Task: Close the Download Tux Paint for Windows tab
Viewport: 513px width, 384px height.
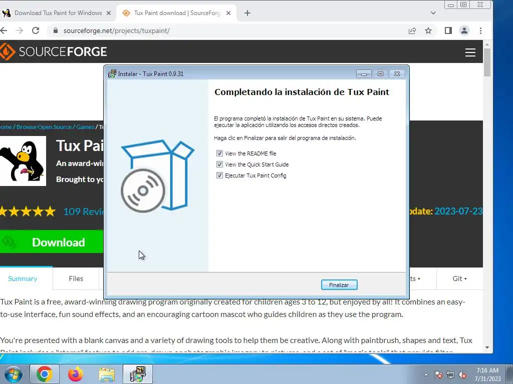Action: (109, 13)
